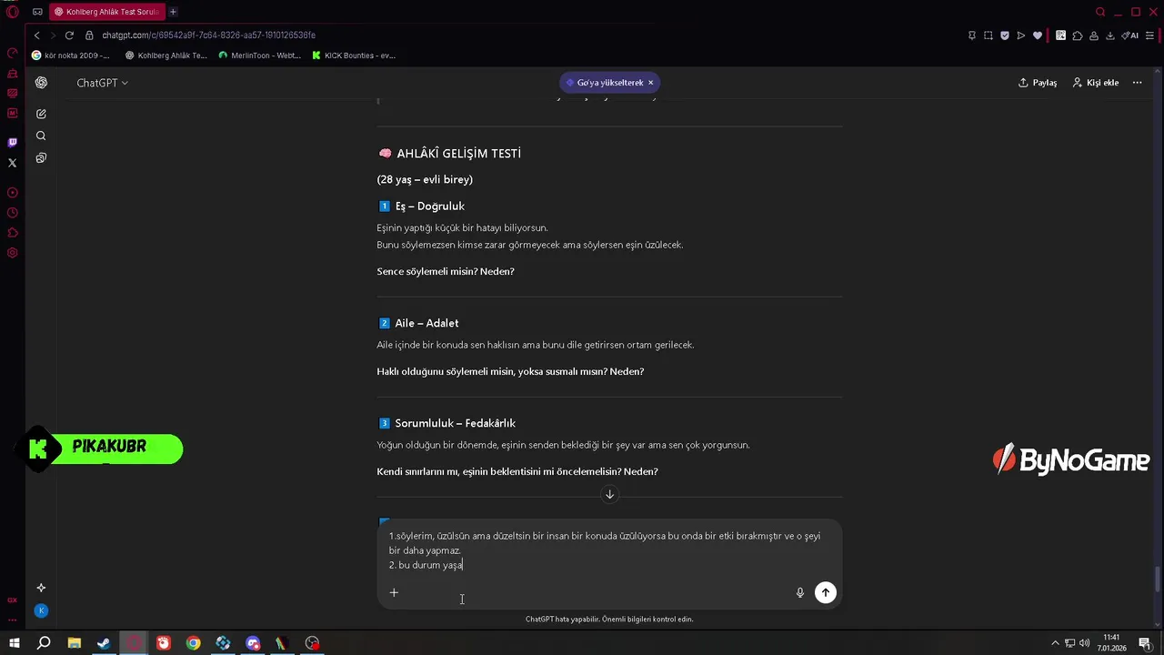1164x655 pixels.
Task: Open the AI assistant toolbar icon
Action: [1129, 35]
